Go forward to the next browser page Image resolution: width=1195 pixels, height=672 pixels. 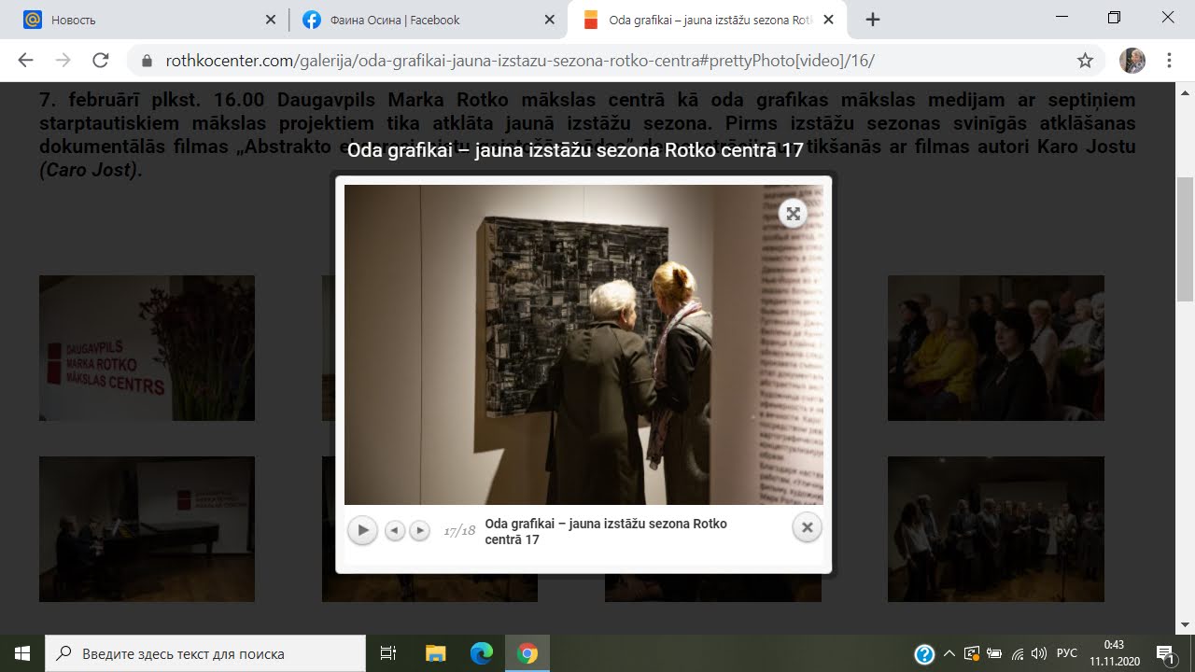pyautogui.click(x=63, y=61)
